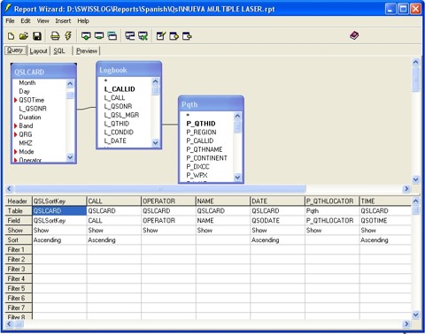Change Ascending sort in the CALL column
Image resolution: width=425 pixels, height=334 pixels.
114,240
